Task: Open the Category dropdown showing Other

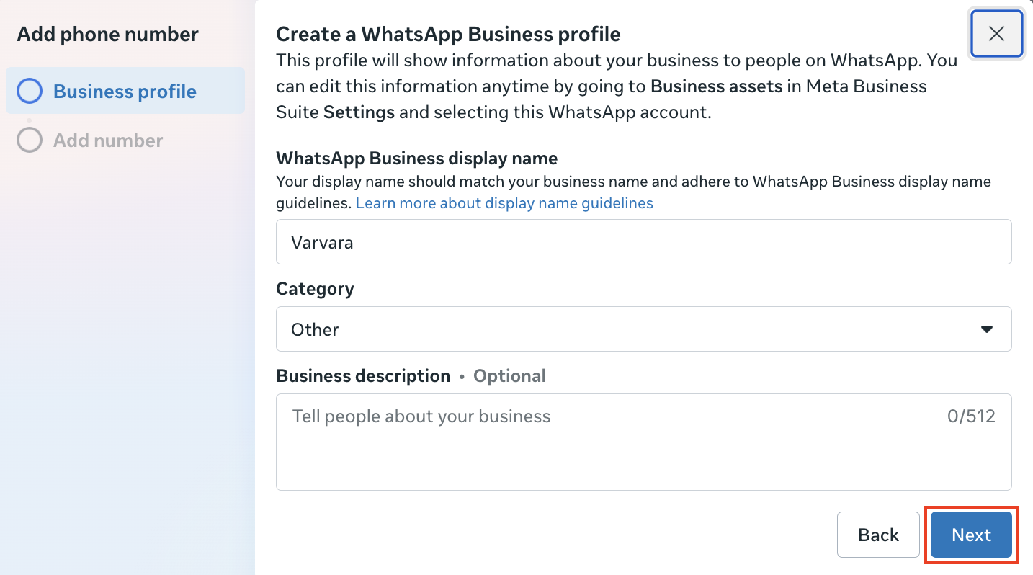Action: (643, 329)
